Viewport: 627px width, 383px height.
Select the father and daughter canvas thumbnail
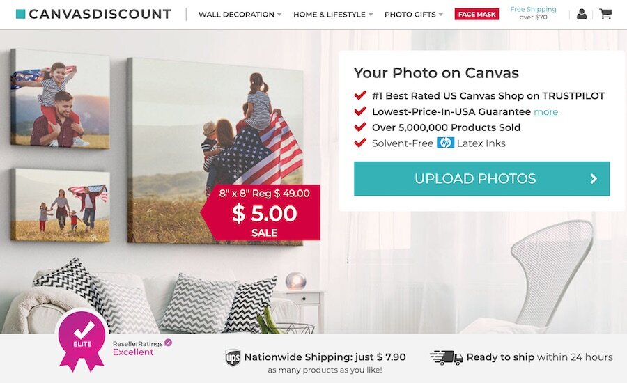click(x=60, y=98)
